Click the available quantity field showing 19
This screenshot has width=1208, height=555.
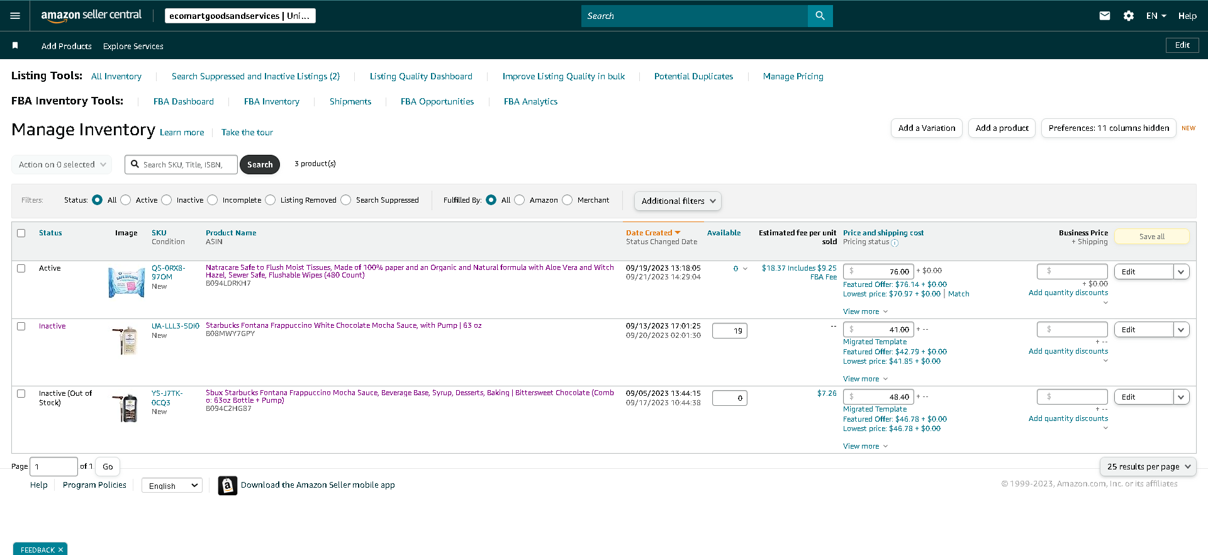(x=730, y=330)
